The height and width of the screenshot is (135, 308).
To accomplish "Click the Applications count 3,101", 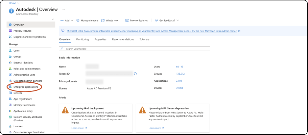I will (x=179, y=81).
